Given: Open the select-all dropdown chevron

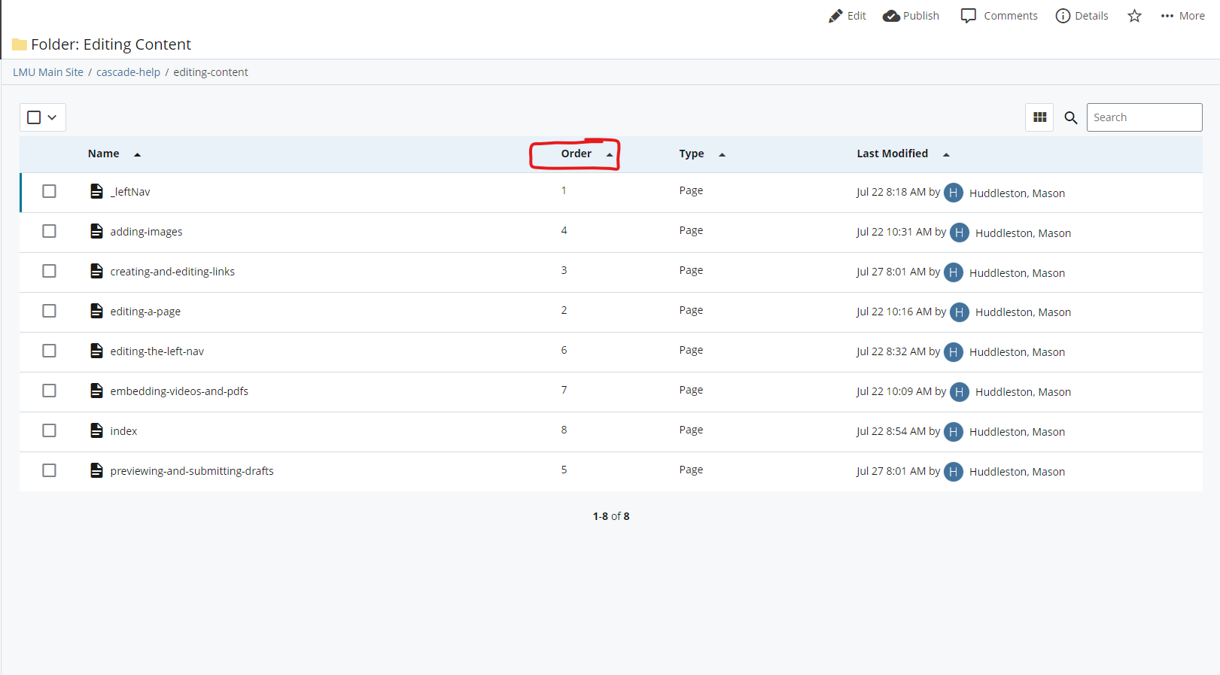Looking at the screenshot, I should 52,117.
